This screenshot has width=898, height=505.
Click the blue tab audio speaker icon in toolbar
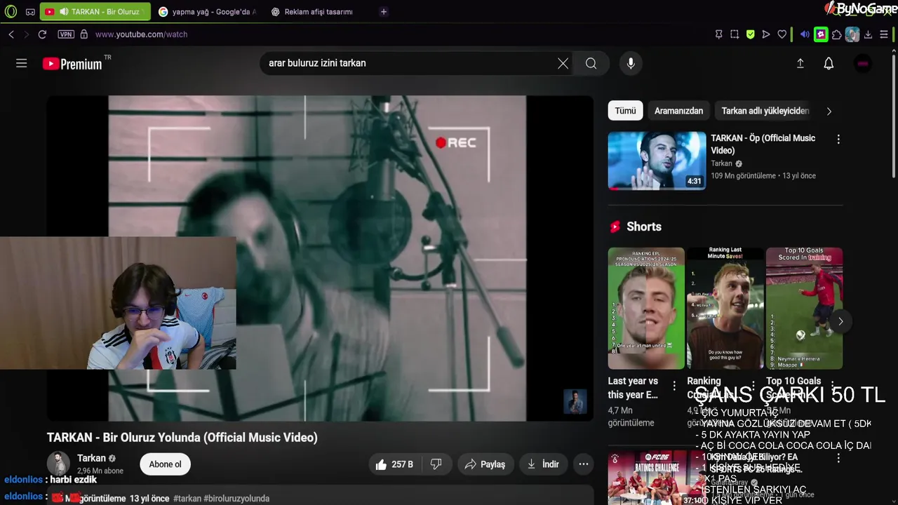pos(805,34)
